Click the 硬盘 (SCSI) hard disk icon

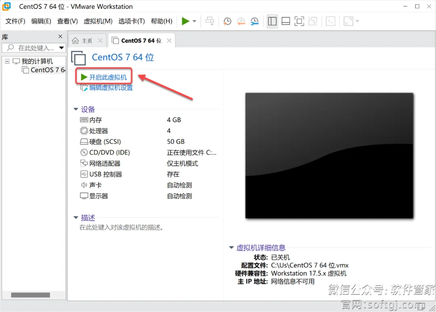tap(84, 142)
